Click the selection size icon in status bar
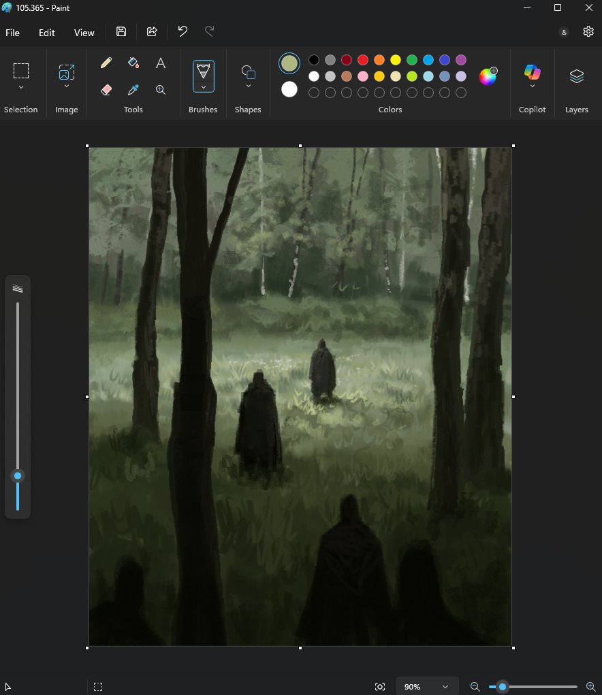Viewport: 602px width, 695px height. [x=98, y=687]
